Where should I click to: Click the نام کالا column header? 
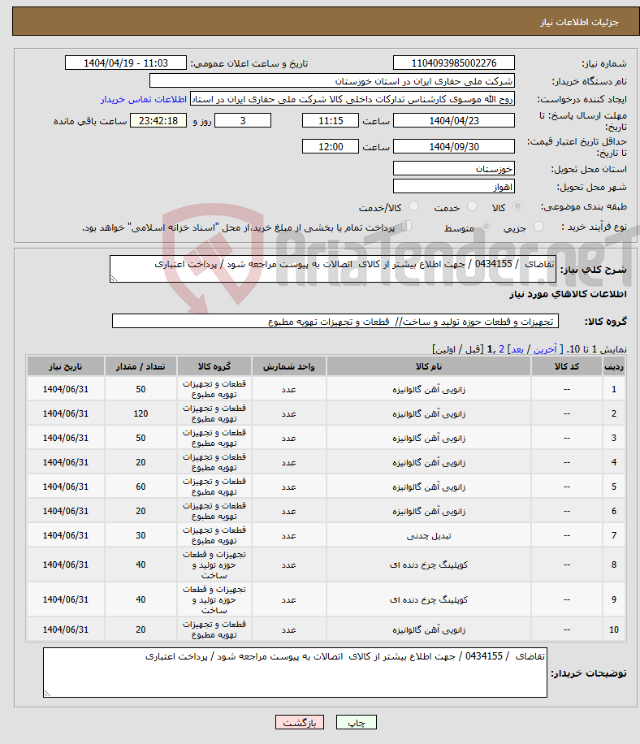click(x=429, y=366)
